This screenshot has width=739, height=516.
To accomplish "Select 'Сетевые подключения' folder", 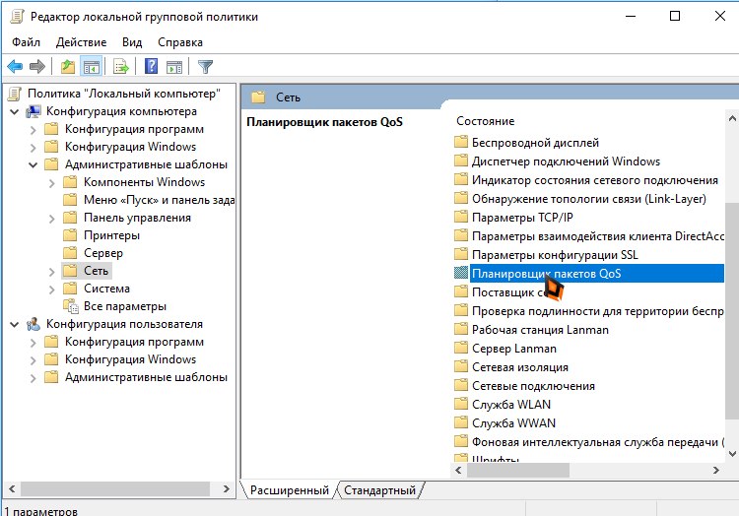I will click(x=533, y=386).
